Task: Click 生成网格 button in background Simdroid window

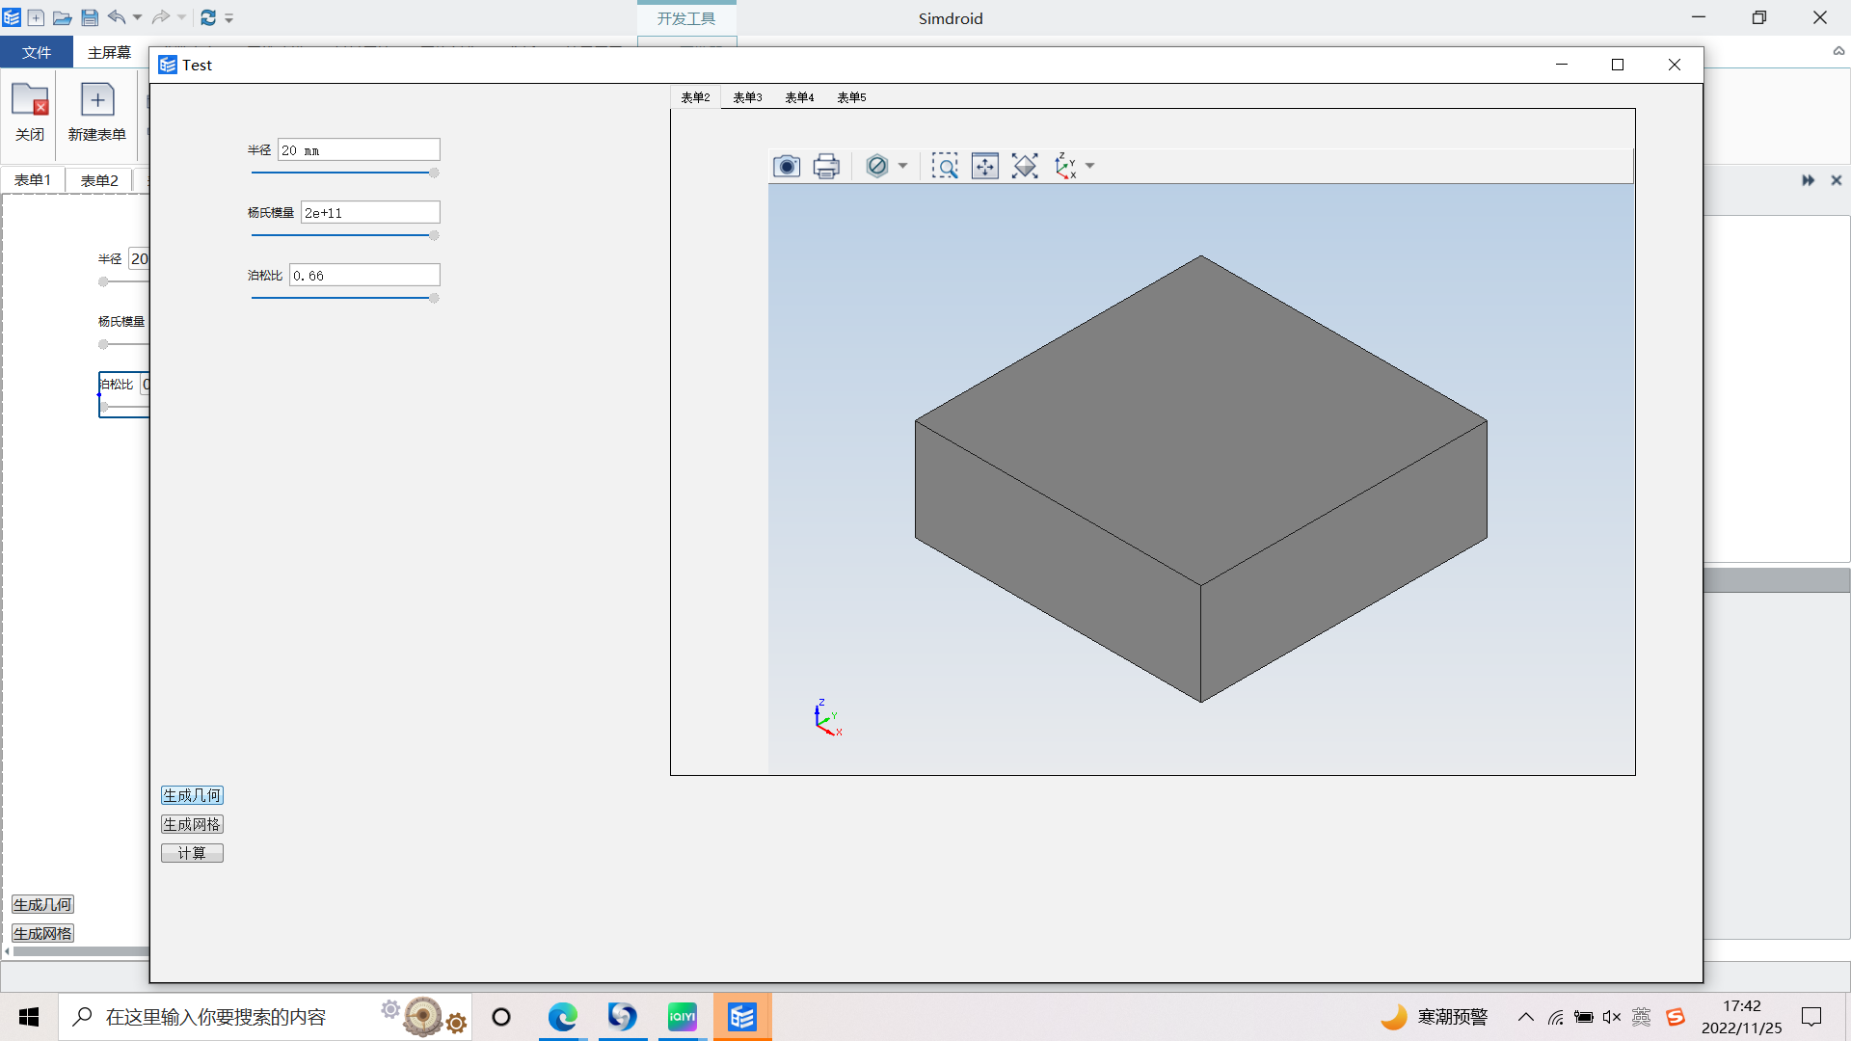Action: point(42,933)
